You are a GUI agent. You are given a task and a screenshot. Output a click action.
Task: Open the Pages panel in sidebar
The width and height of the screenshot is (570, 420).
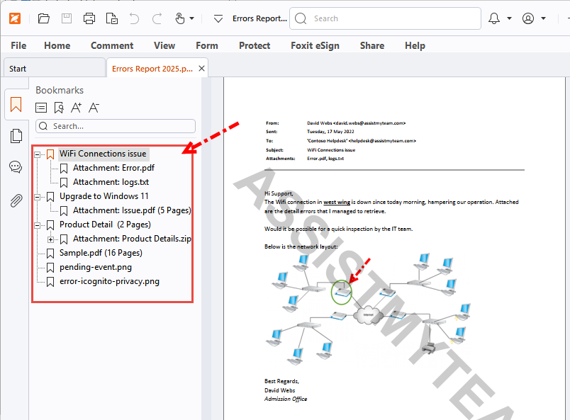tap(16, 137)
